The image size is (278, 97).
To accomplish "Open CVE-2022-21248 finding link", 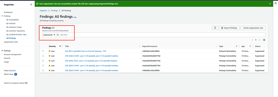I will 92,56.
